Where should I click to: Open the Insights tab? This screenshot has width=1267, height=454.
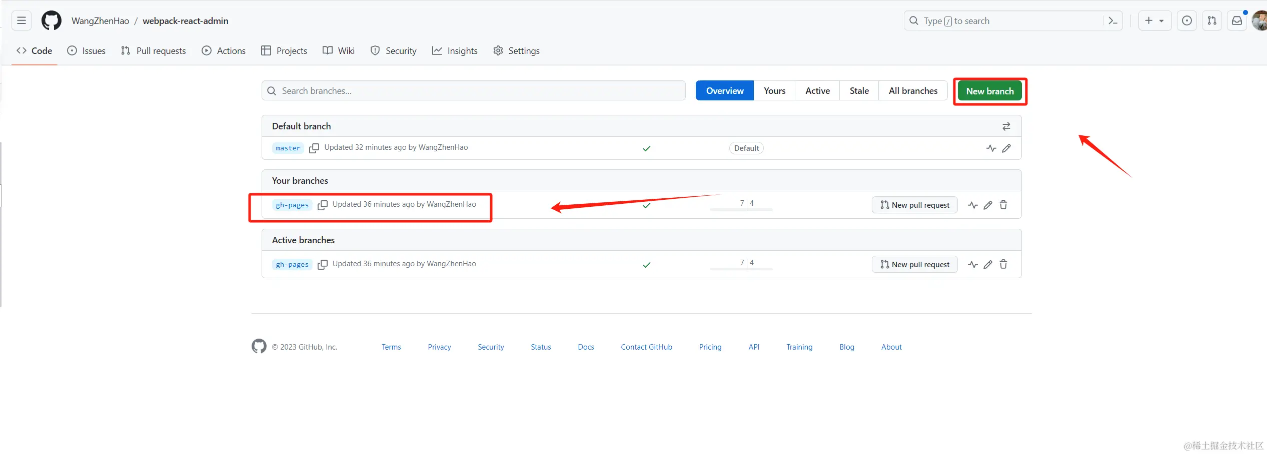455,51
